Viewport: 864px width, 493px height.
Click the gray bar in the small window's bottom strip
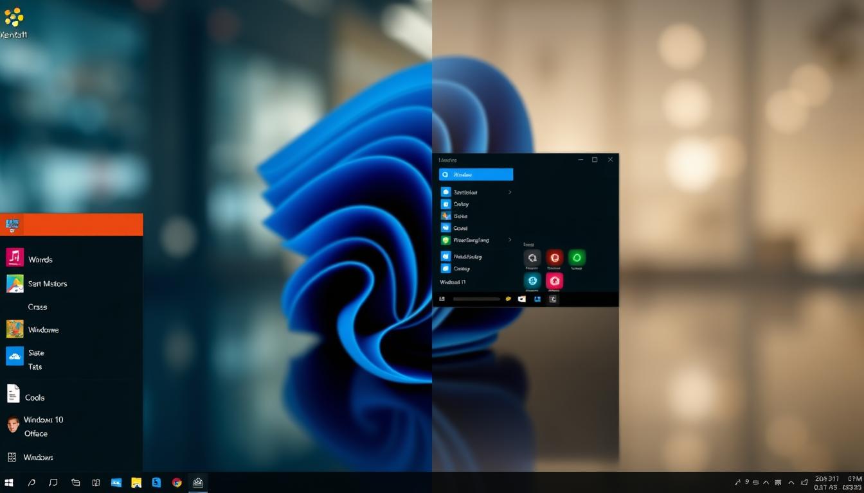pyautogui.click(x=476, y=299)
